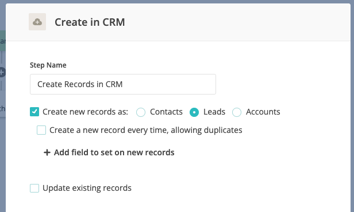Click 'Add field to set on new records'
This screenshot has height=212, width=354.
click(114, 152)
